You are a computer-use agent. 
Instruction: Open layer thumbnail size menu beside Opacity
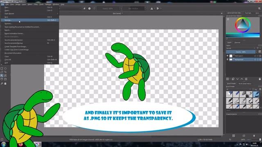click(260, 52)
